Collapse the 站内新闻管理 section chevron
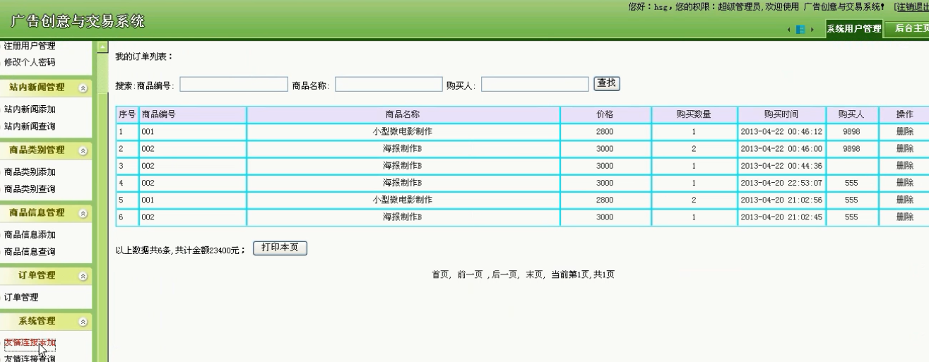Viewport: 929px width, 362px height. 83,88
